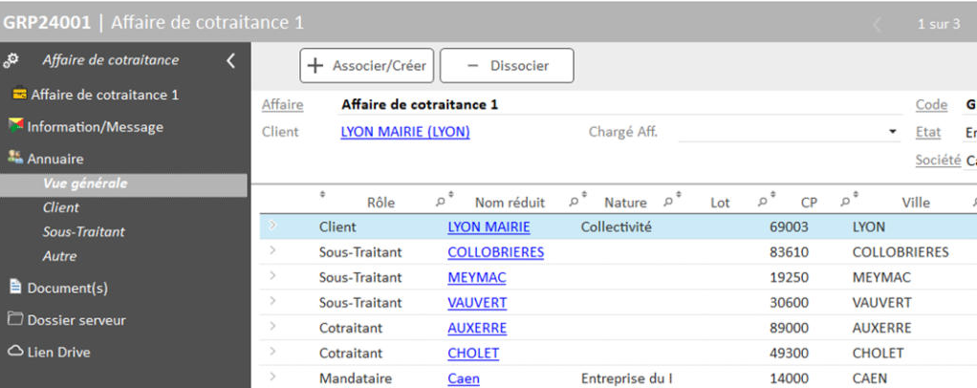Open the MEYMAC link
Viewport: 977px width, 388px height.
[477, 277]
